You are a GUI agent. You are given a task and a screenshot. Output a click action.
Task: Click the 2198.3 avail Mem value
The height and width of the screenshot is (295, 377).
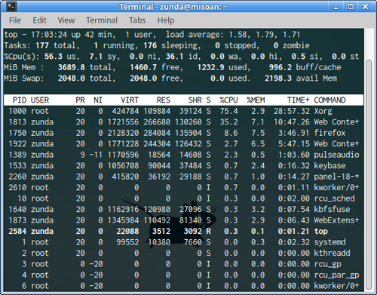point(278,78)
